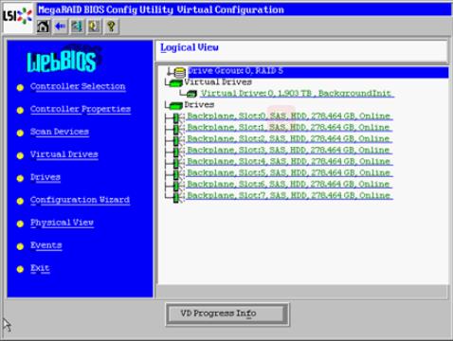Open Backplane Slot:4 drive entry
Screen dimensions: 453x341
coord(289,162)
